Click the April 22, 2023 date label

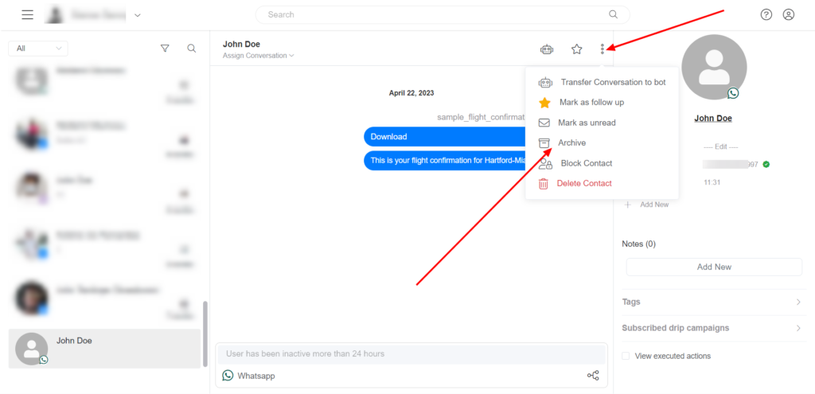411,93
